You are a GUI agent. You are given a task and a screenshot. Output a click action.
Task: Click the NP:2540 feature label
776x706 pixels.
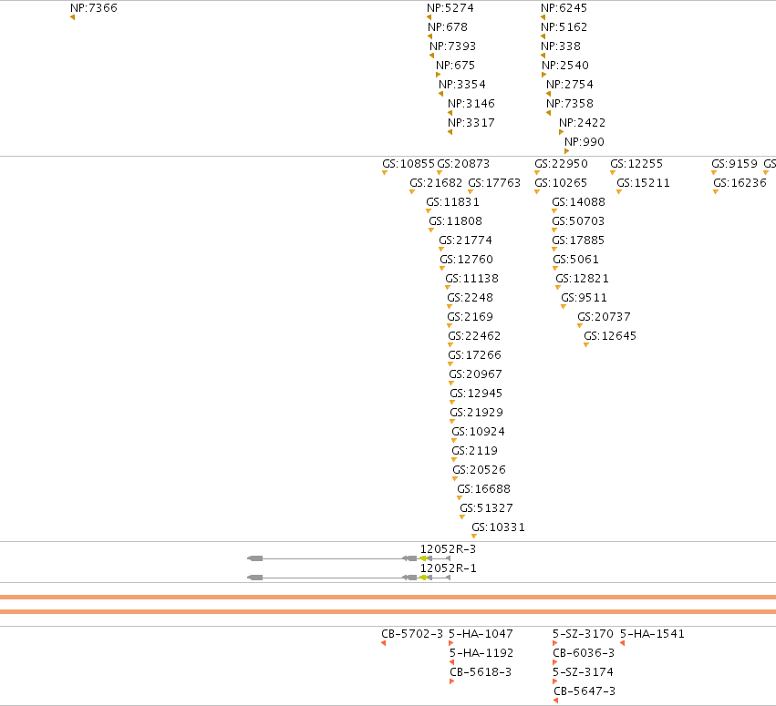pos(565,66)
